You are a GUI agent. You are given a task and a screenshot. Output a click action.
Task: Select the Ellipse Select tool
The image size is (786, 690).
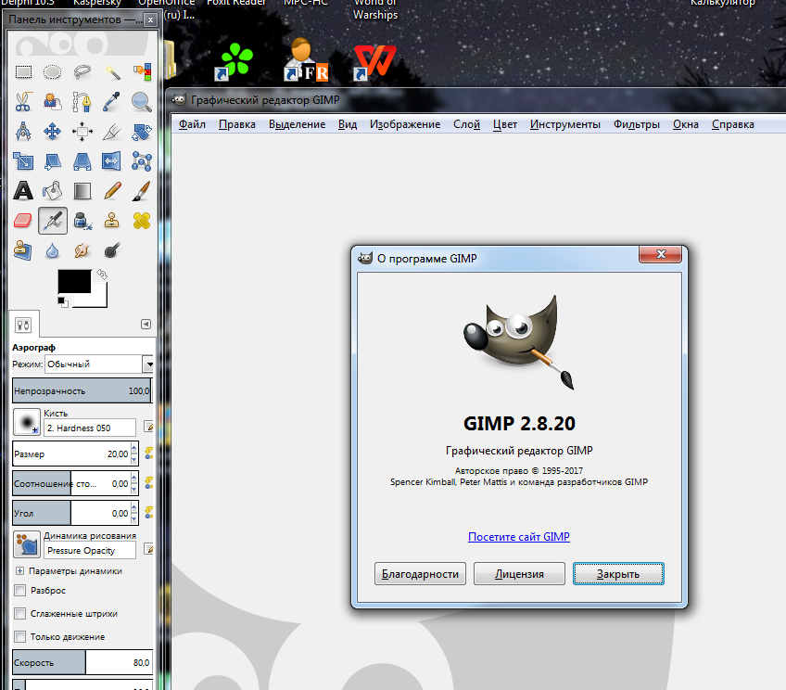pyautogui.click(x=52, y=71)
